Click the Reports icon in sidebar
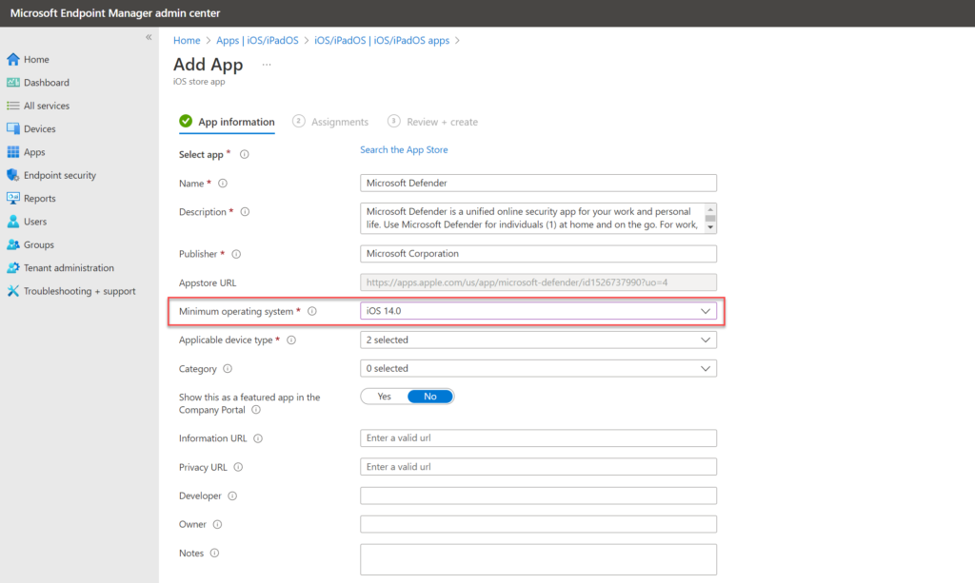The image size is (975, 583). [13, 198]
